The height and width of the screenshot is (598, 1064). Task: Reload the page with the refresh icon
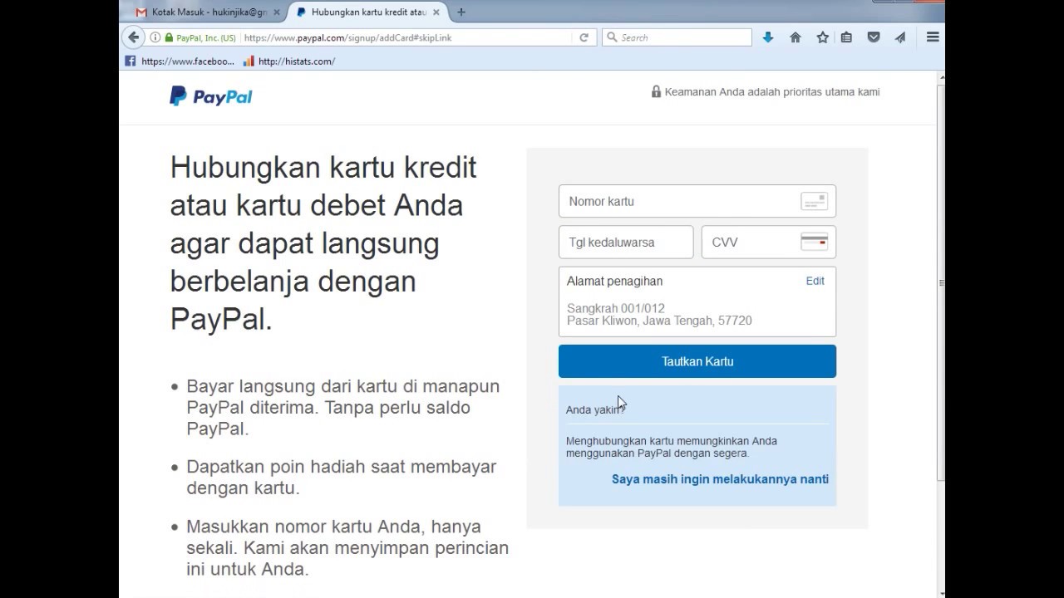[x=584, y=37]
